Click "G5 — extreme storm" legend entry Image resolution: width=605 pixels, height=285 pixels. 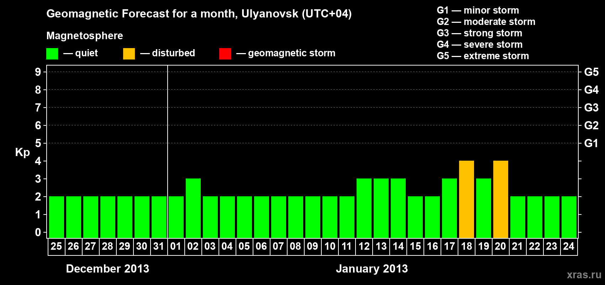483,56
